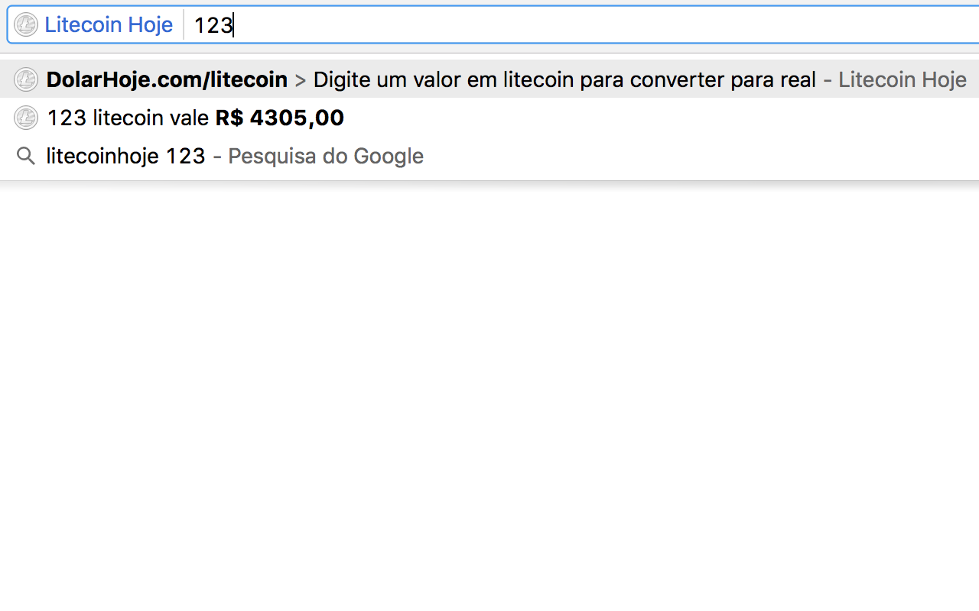Click the bold "R$ 4305,00" converted value
This screenshot has height=611, width=979.
tap(280, 118)
